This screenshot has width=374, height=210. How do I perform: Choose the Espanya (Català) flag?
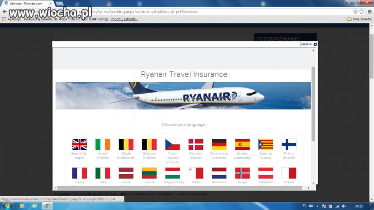coord(265,144)
